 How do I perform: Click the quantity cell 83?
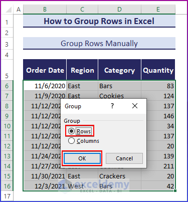(x=158, y=86)
